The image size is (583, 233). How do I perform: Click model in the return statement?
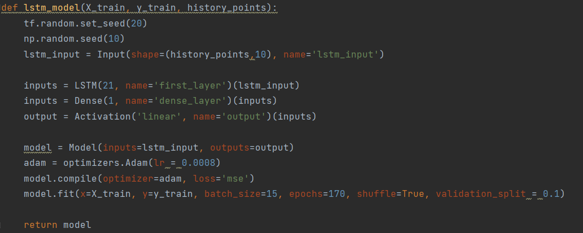(77, 225)
